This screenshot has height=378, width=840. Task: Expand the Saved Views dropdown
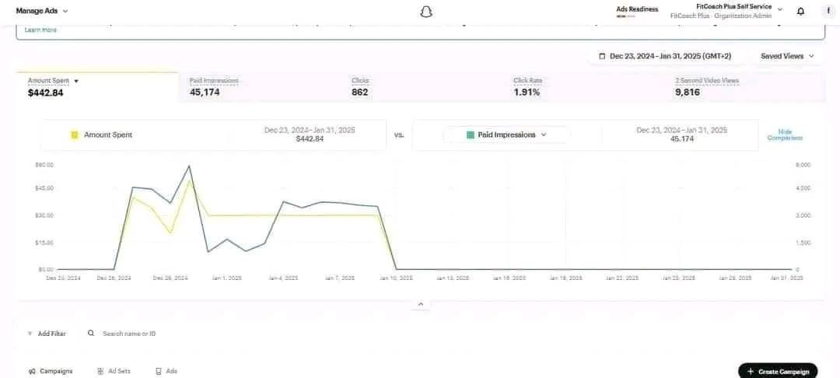[789, 56]
